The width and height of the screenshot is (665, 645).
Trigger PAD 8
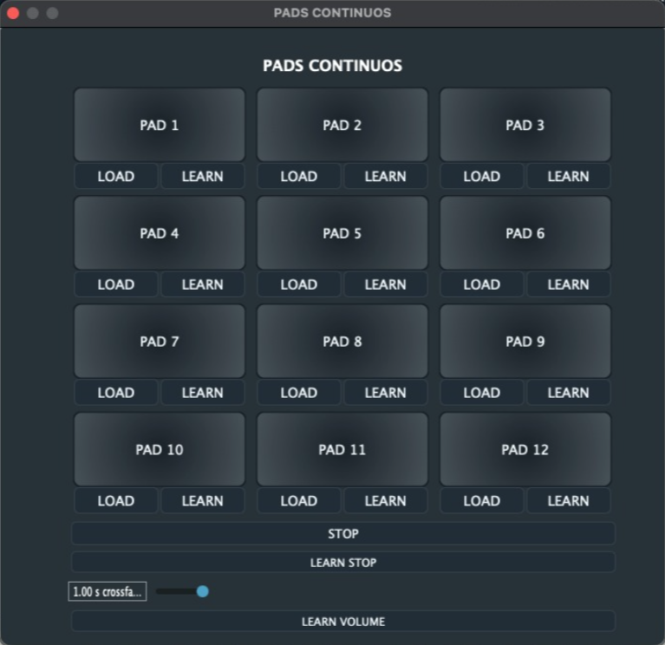[342, 341]
